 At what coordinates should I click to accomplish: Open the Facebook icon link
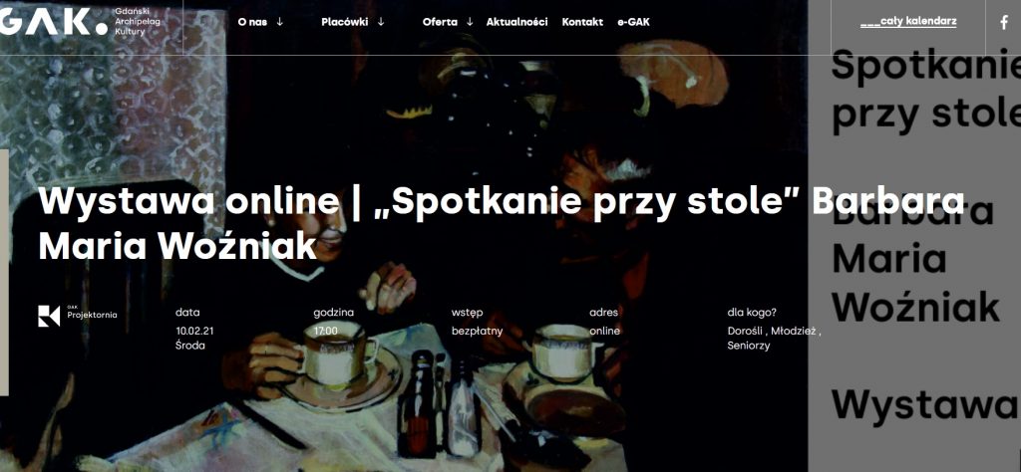1004,22
